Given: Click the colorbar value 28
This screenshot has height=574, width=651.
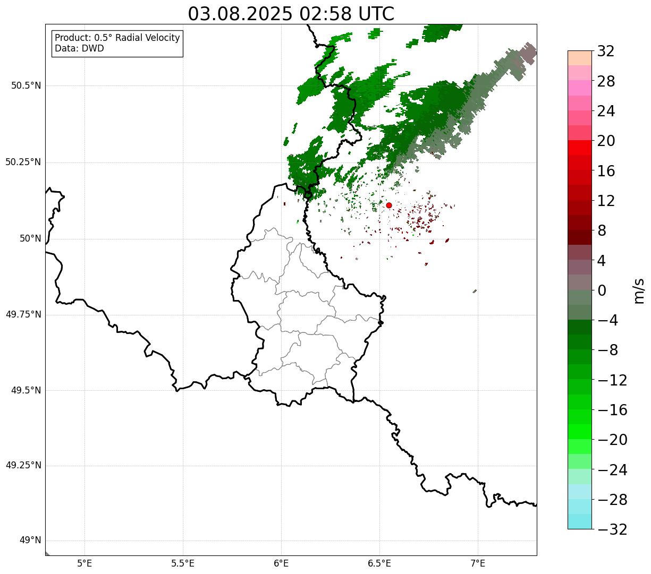Looking at the screenshot, I should [606, 81].
